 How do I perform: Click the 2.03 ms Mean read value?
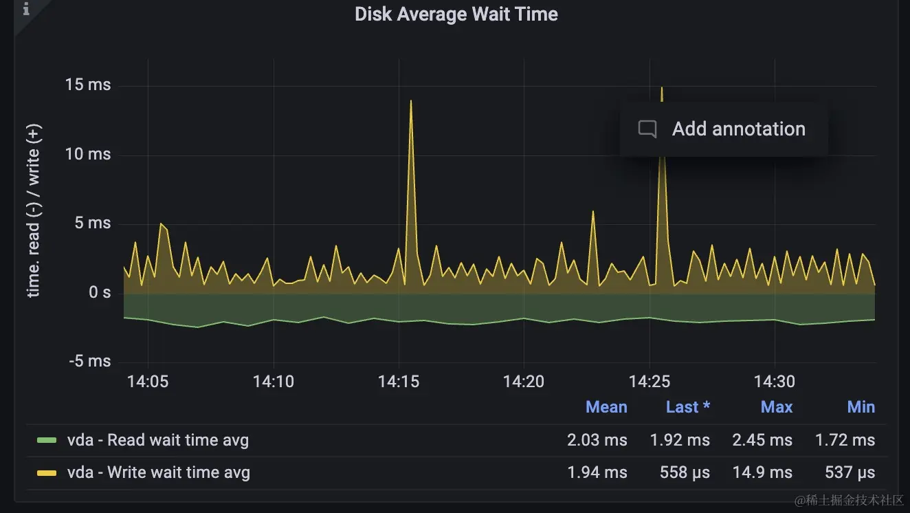[597, 440]
